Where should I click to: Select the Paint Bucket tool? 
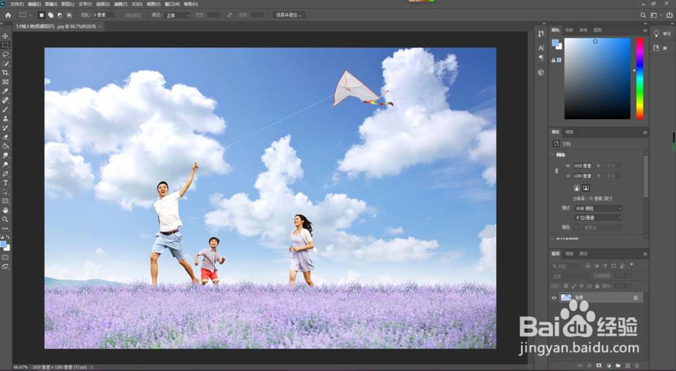5,146
